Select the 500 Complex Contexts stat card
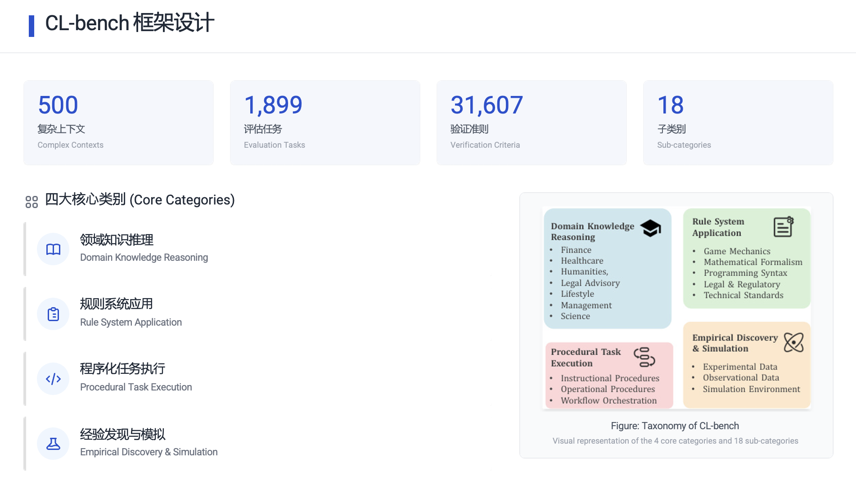Screen dimensions: 856x481 point(118,123)
